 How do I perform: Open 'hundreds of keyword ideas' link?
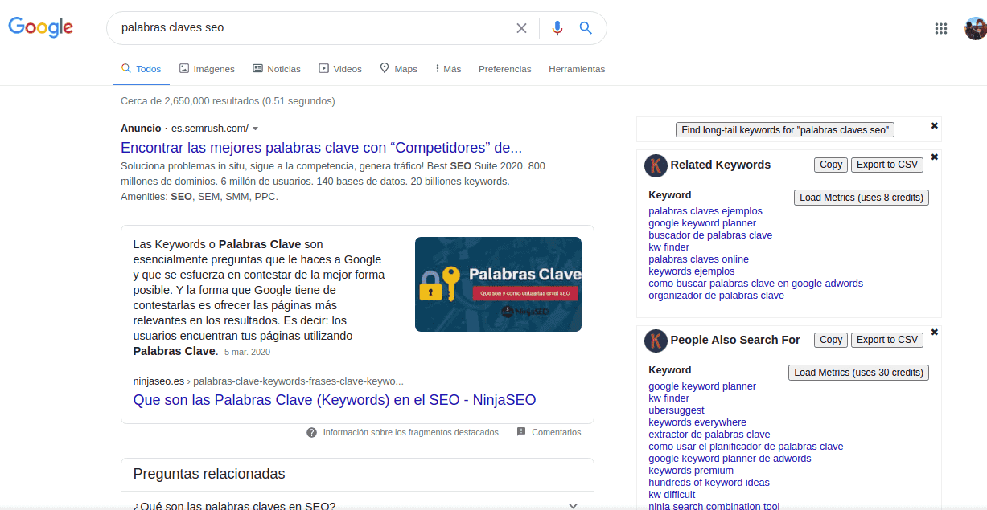click(709, 483)
